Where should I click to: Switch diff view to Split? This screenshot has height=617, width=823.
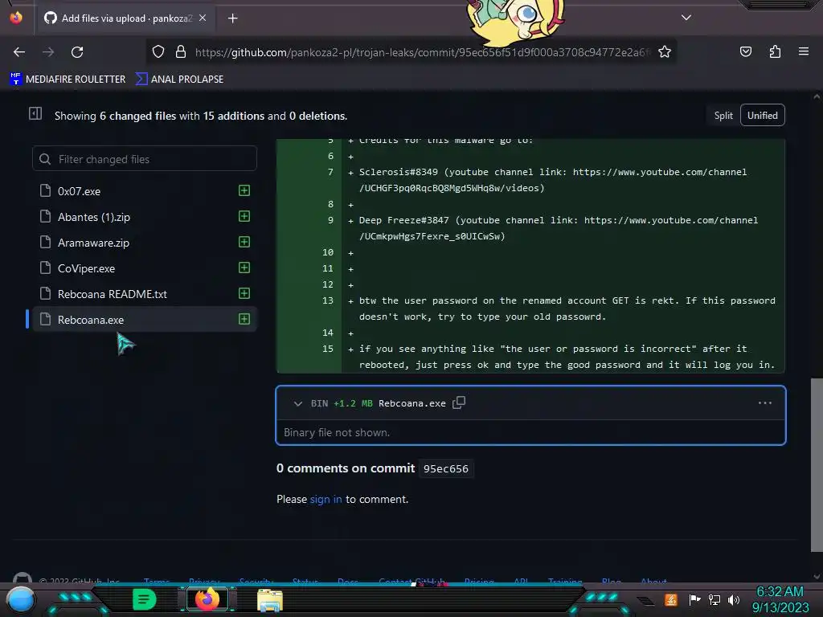click(x=723, y=116)
